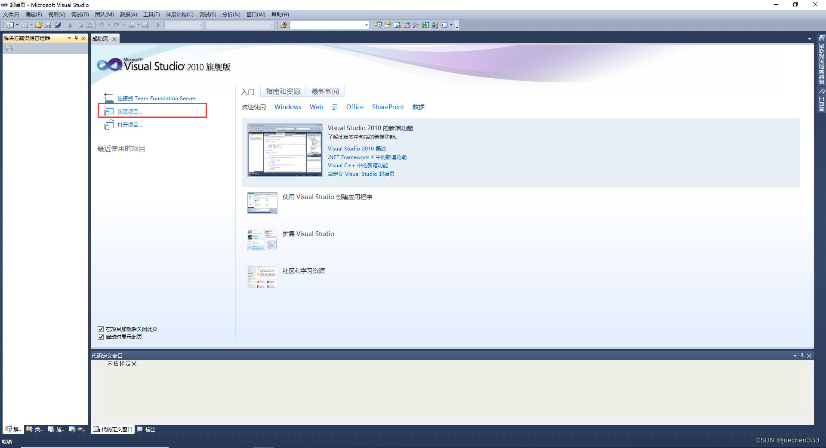Screen dimensions: 826x448
Task: Open the Windows sub-tab link
Action: 288,107
